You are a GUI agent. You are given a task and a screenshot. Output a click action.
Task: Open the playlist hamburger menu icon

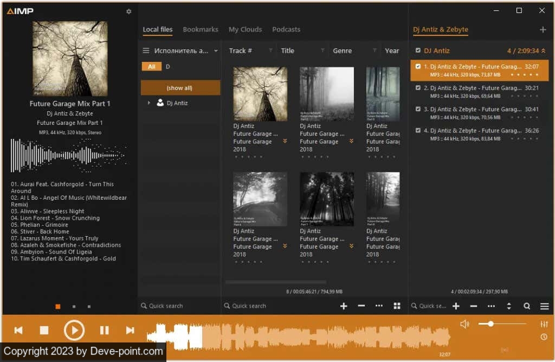[544, 306]
